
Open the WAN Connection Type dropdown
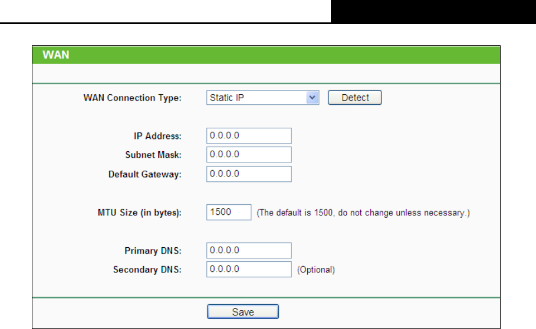(262, 98)
